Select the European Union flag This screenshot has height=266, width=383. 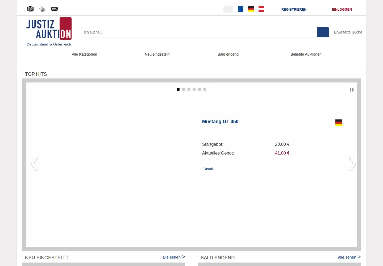tap(240, 9)
